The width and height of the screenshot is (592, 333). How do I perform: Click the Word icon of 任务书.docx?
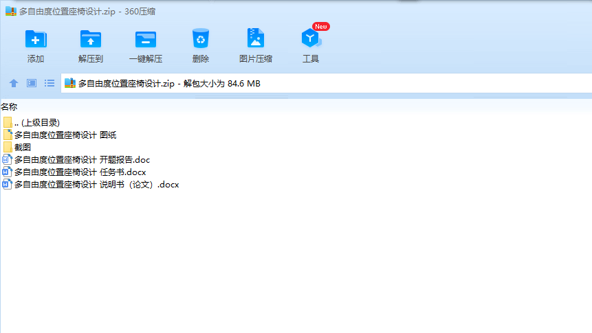[7, 172]
